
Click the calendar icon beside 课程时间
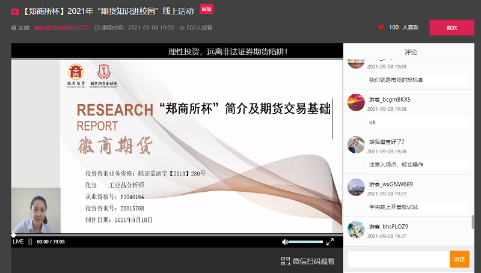click(97, 28)
